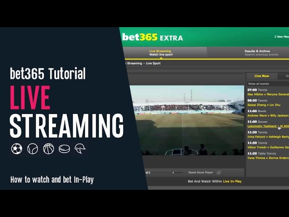The height and width of the screenshot is (217, 289).
Task: Open the Yana Timina table tennis match
Action: pyautogui.click(x=268, y=158)
